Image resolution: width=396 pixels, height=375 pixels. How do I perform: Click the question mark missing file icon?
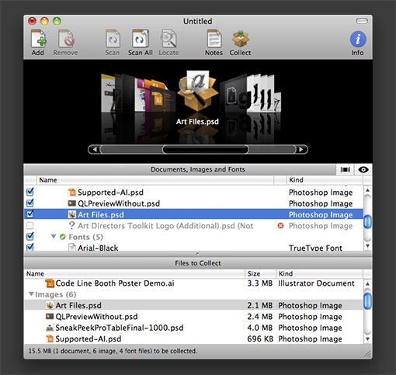pyautogui.click(x=71, y=225)
